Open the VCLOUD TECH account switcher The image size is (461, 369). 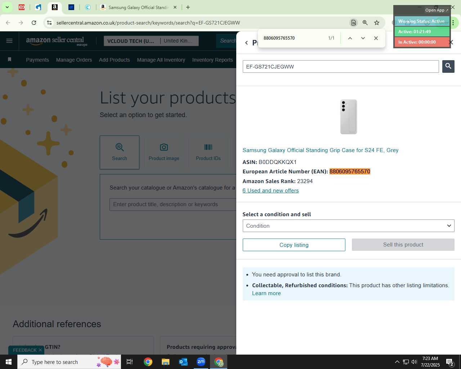131,41
